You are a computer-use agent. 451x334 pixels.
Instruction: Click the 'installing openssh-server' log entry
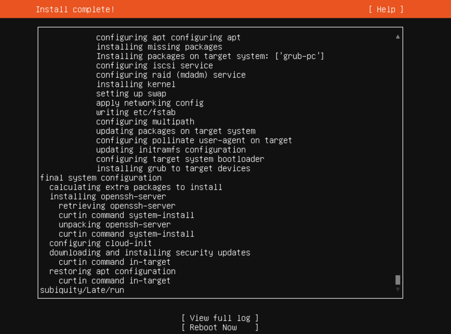[x=108, y=197]
